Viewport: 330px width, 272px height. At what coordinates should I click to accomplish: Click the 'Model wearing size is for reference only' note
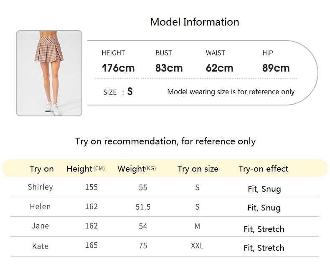(231, 92)
